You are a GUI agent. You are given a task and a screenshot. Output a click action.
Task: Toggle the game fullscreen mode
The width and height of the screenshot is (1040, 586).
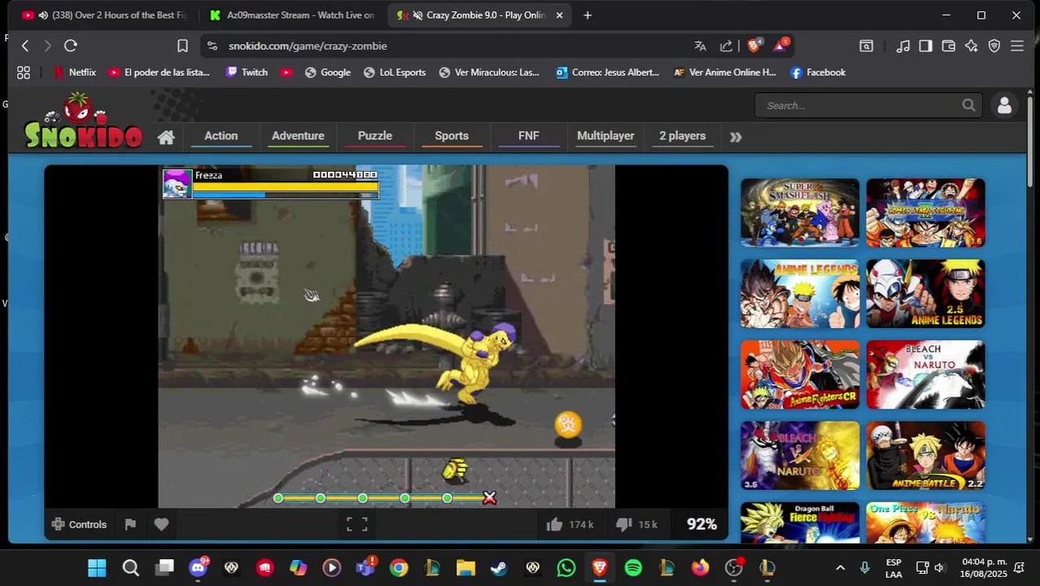[x=356, y=524]
